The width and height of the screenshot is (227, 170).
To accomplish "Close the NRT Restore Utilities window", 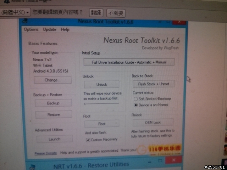I will pyautogui.click(x=173, y=160).
